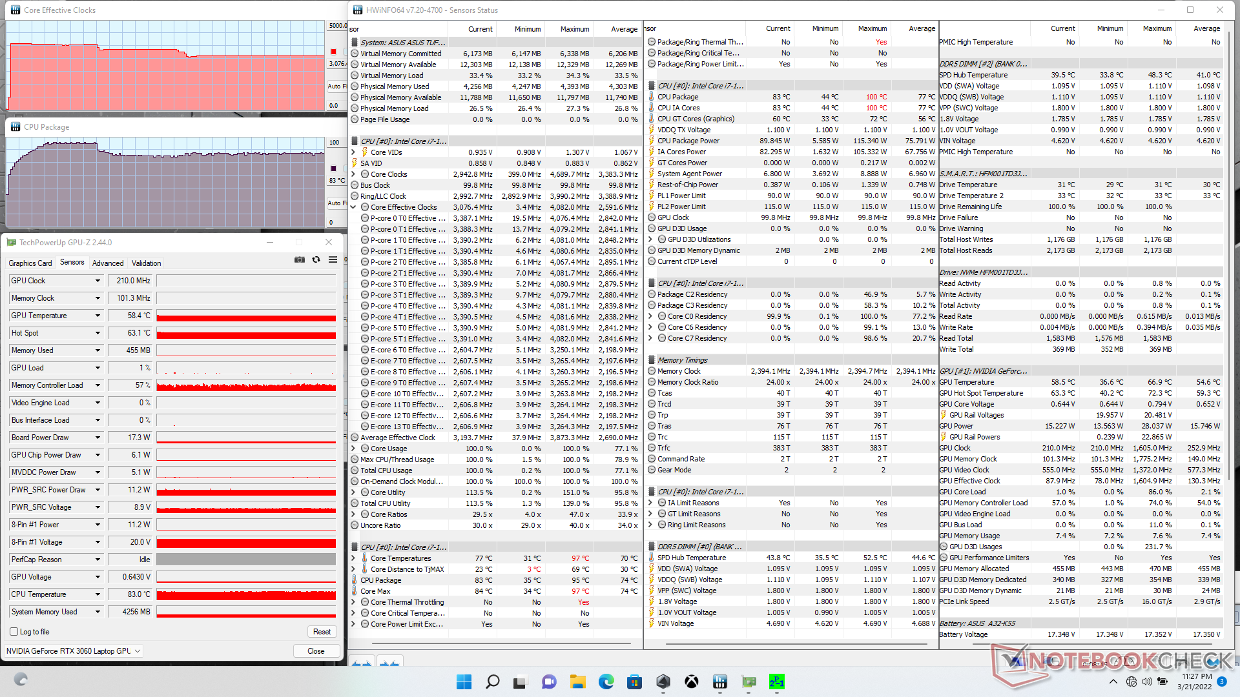Click the Reset button in GPU-Z
The height and width of the screenshot is (697, 1240).
point(322,632)
